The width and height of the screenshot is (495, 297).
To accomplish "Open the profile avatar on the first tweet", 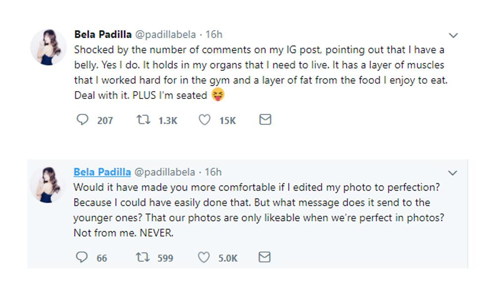I will point(49,48).
